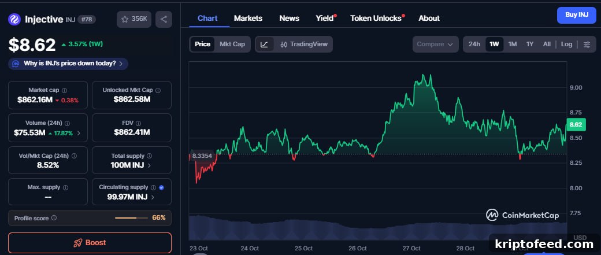601x255 pixels.
Task: Click the 24 Oct date label
Action: (x=250, y=249)
